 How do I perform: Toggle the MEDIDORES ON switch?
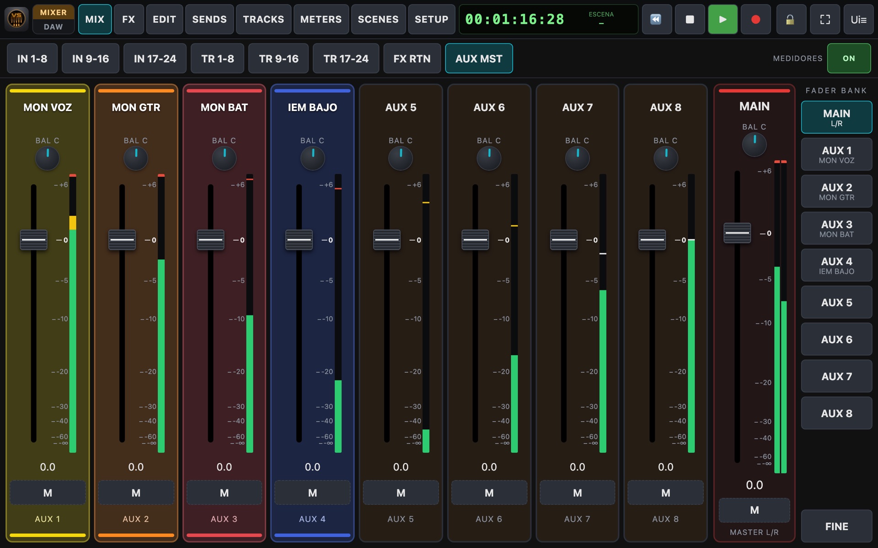coord(849,58)
